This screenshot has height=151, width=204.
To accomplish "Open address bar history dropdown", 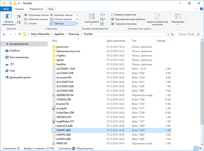I will tap(168, 34).
